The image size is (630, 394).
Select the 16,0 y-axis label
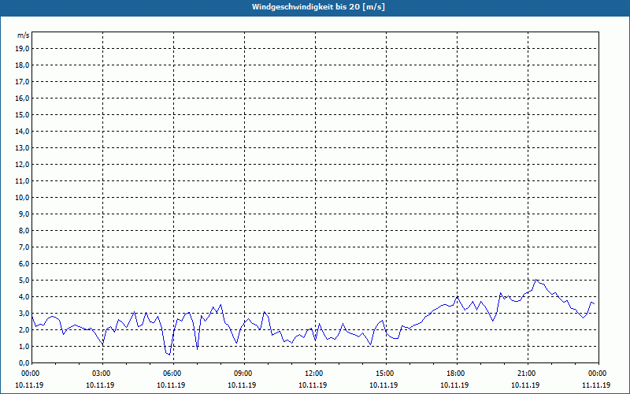[x=23, y=98]
